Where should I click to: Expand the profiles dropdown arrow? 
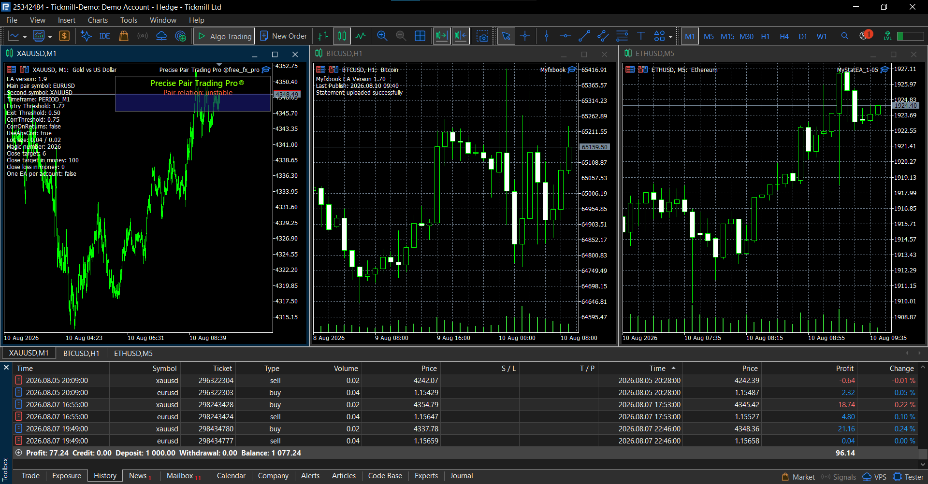tap(50, 37)
